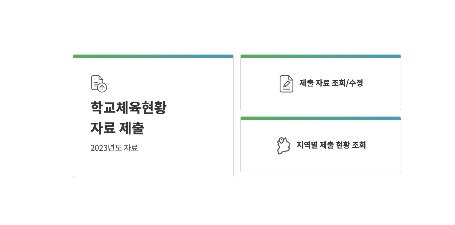Image resolution: width=455 pixels, height=225 pixels.
Task: Open the 학교체육현황 자료 제출 card
Action: (x=153, y=116)
